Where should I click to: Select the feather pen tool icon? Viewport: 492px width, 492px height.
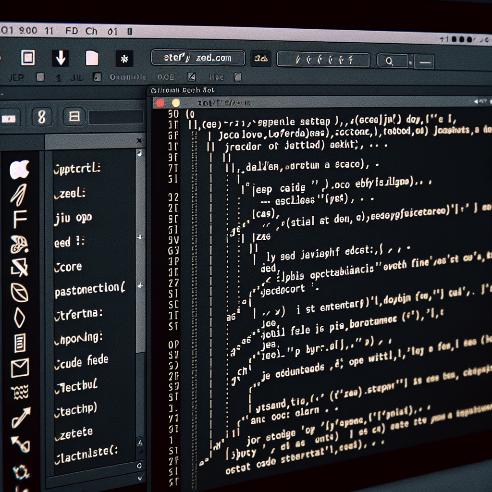(x=19, y=194)
